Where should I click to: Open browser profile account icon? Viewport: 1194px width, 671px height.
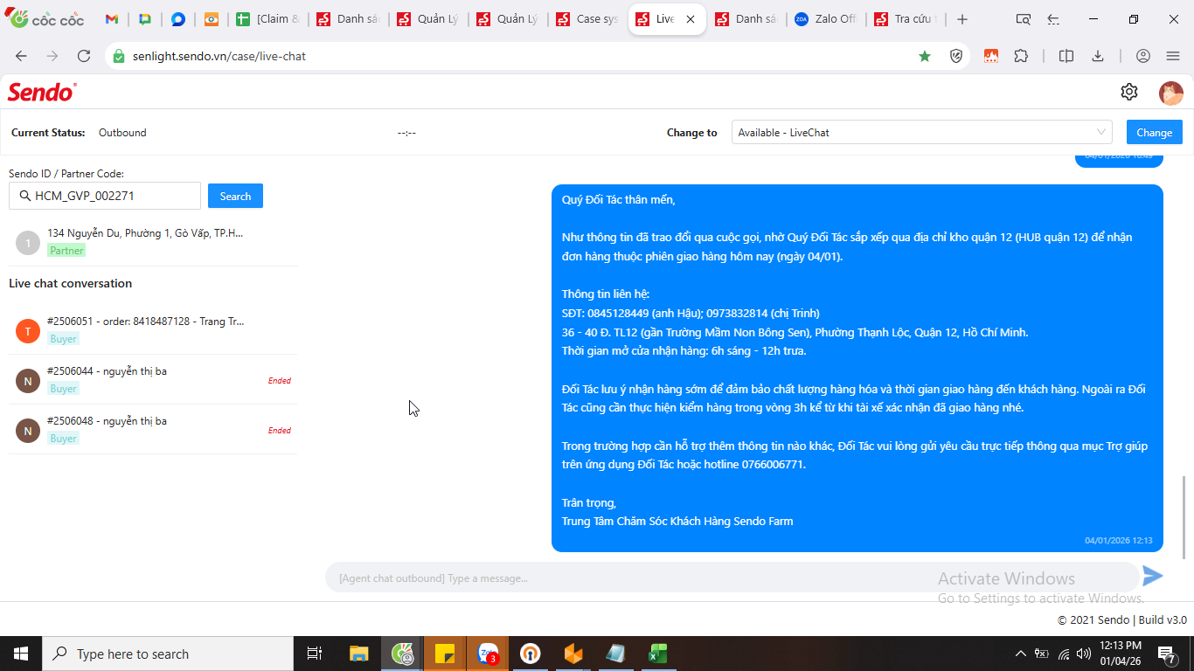[1143, 56]
